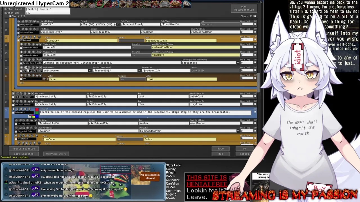Pick blue color swatch in Information row

[x=37, y=116]
